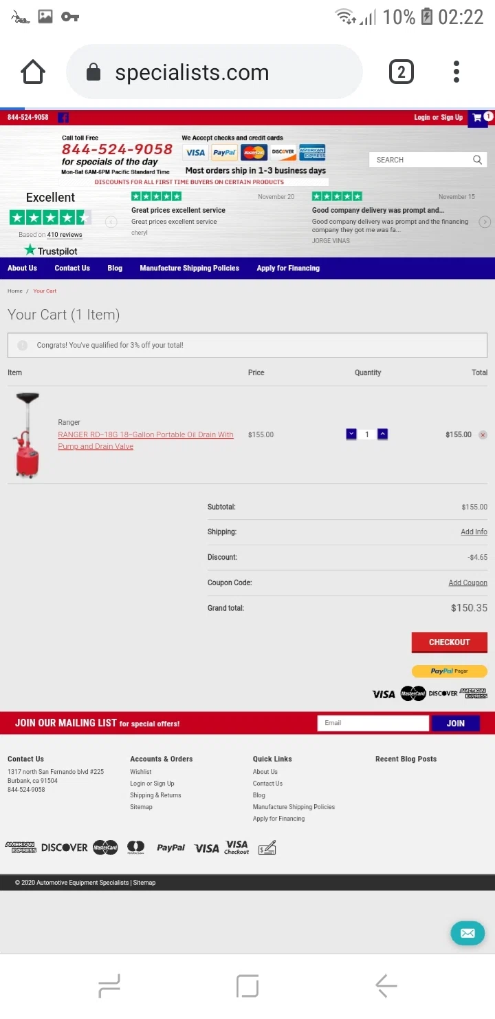The image size is (495, 1019).
Task: Tap the Android home button
Action: click(247, 986)
